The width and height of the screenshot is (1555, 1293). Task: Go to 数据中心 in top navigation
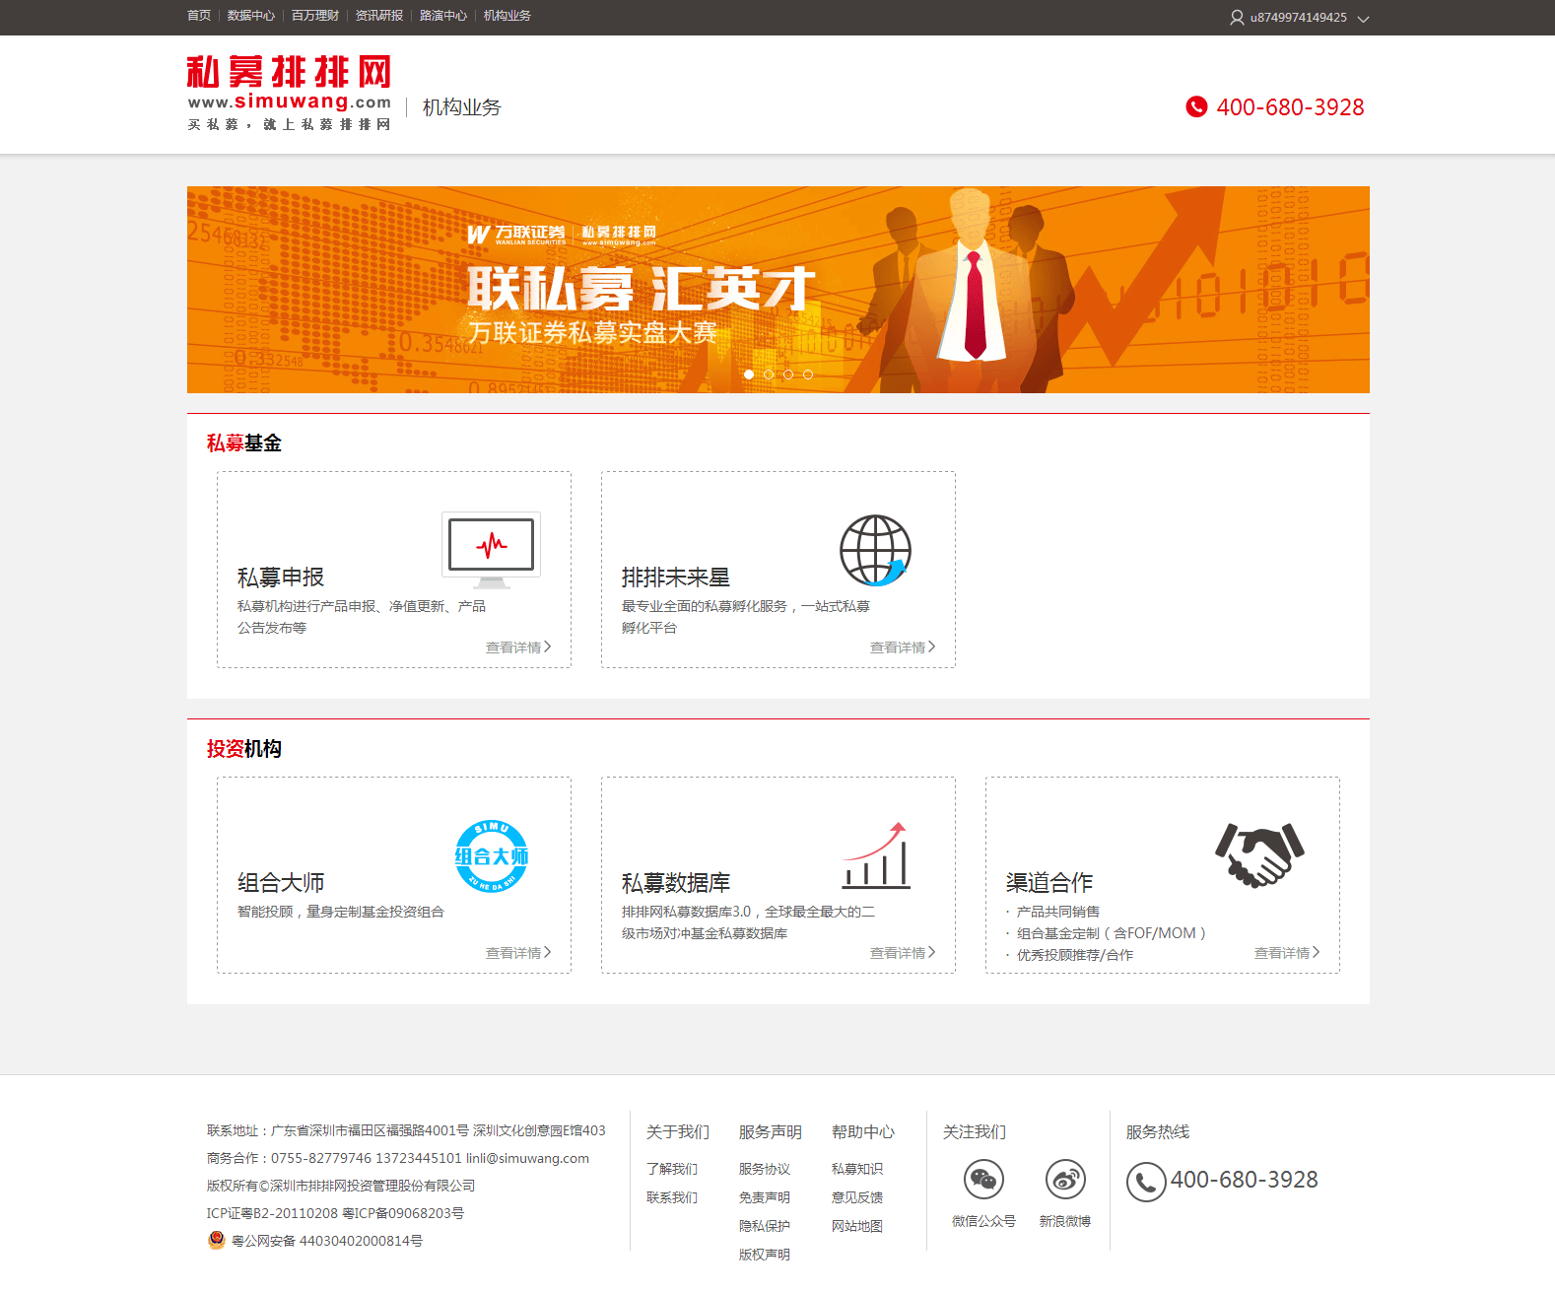click(x=251, y=16)
